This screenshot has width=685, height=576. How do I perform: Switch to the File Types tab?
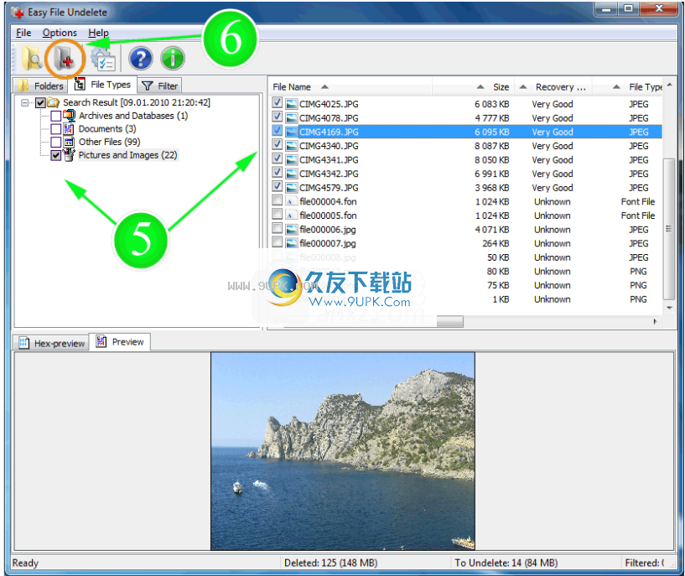tap(102, 85)
